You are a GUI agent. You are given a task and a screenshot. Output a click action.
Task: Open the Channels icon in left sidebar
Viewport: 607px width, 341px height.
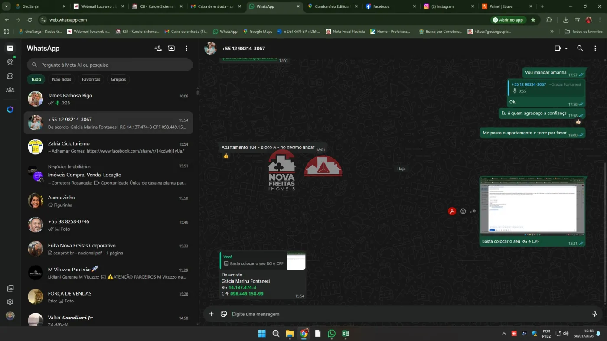tap(10, 76)
